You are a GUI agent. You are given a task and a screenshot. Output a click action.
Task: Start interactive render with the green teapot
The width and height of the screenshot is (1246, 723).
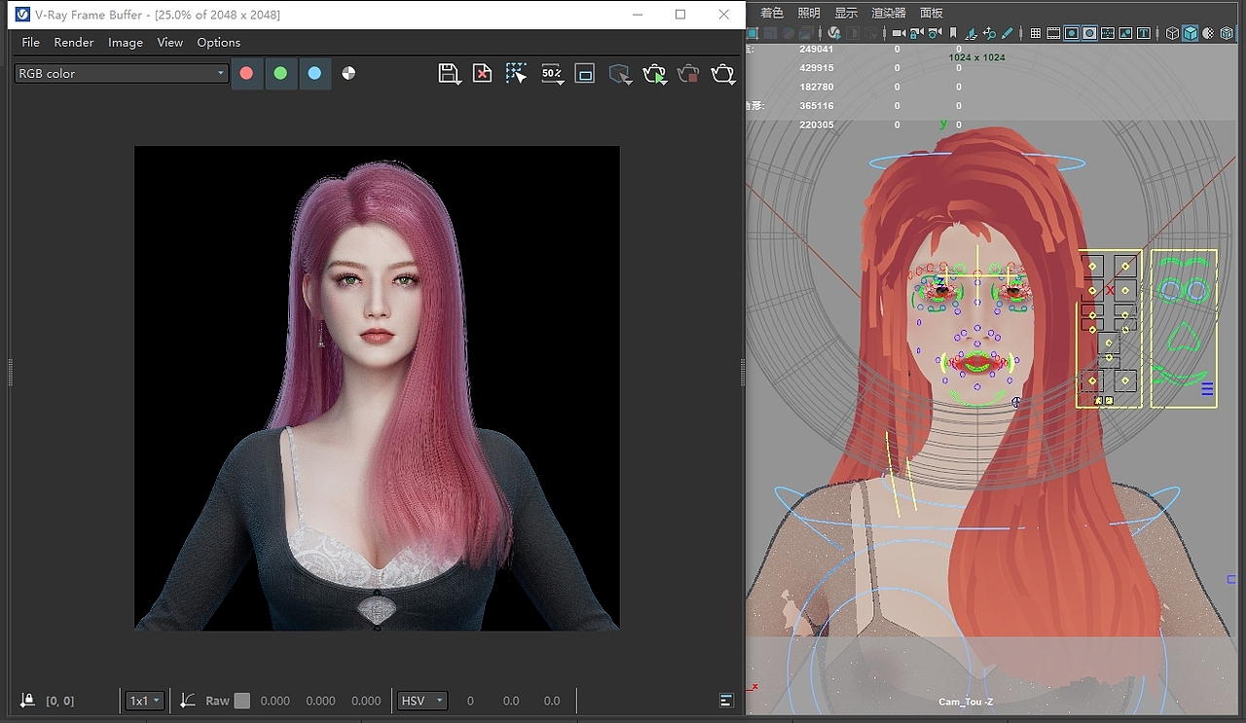[x=655, y=74]
